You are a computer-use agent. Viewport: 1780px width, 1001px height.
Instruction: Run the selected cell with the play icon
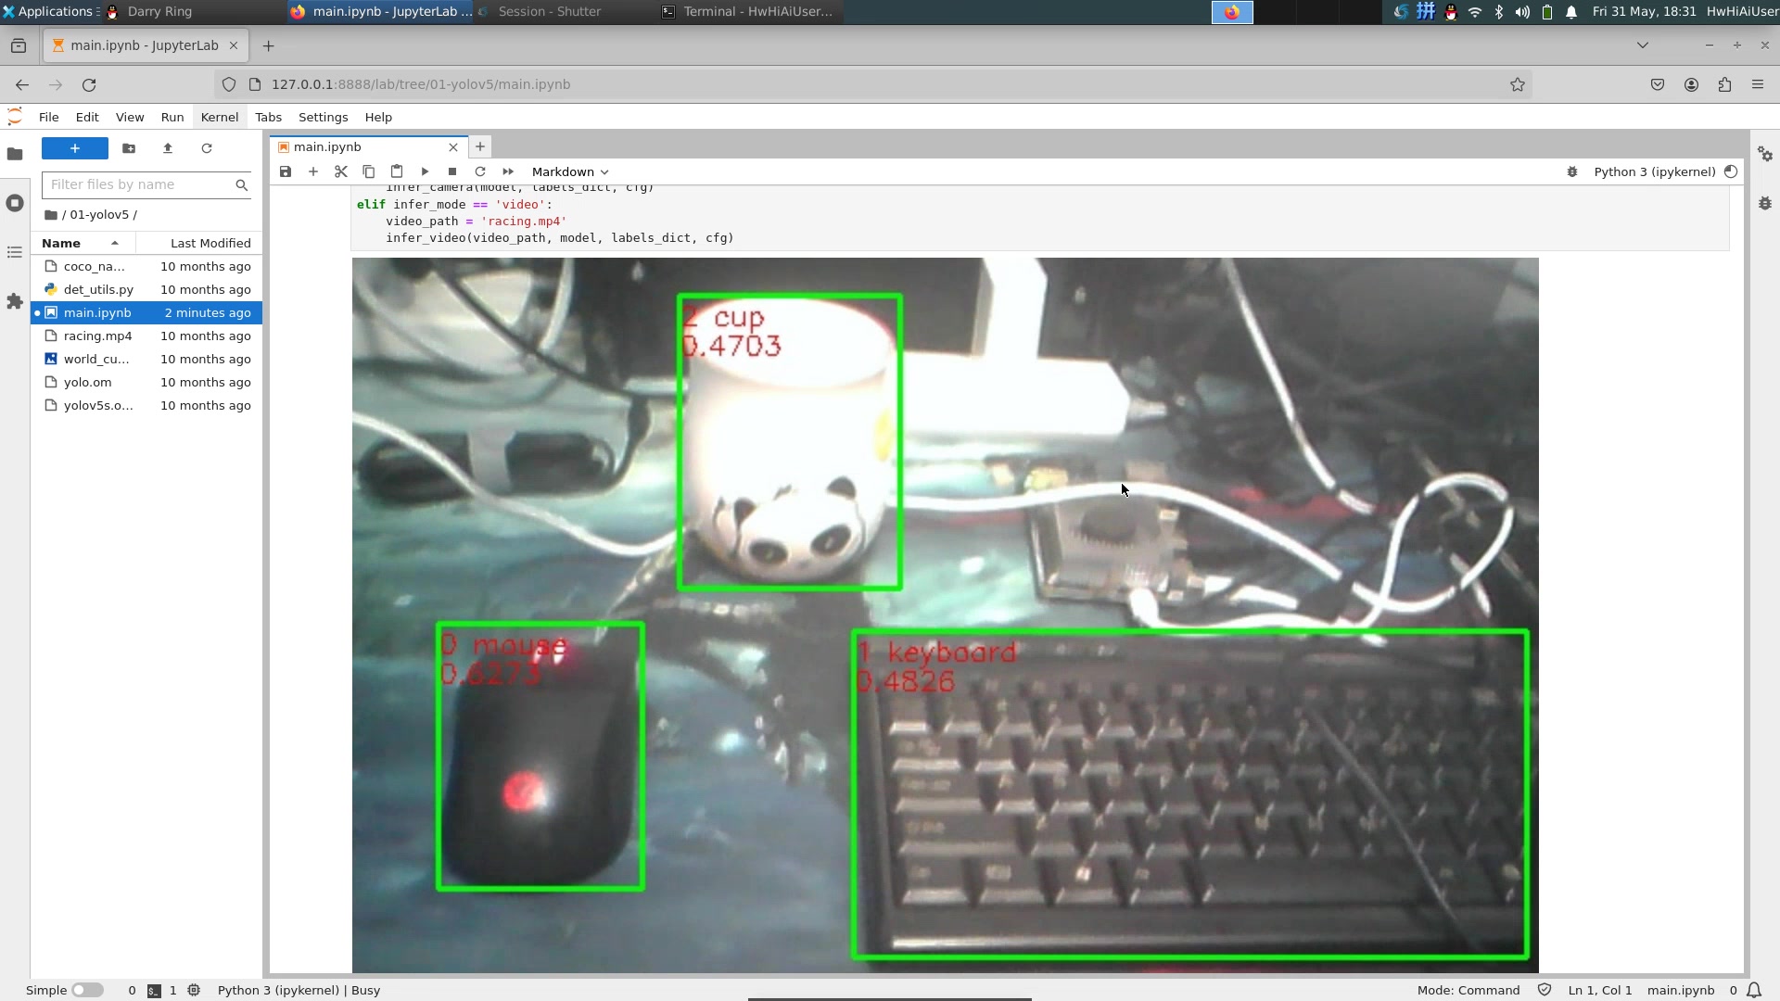click(425, 171)
